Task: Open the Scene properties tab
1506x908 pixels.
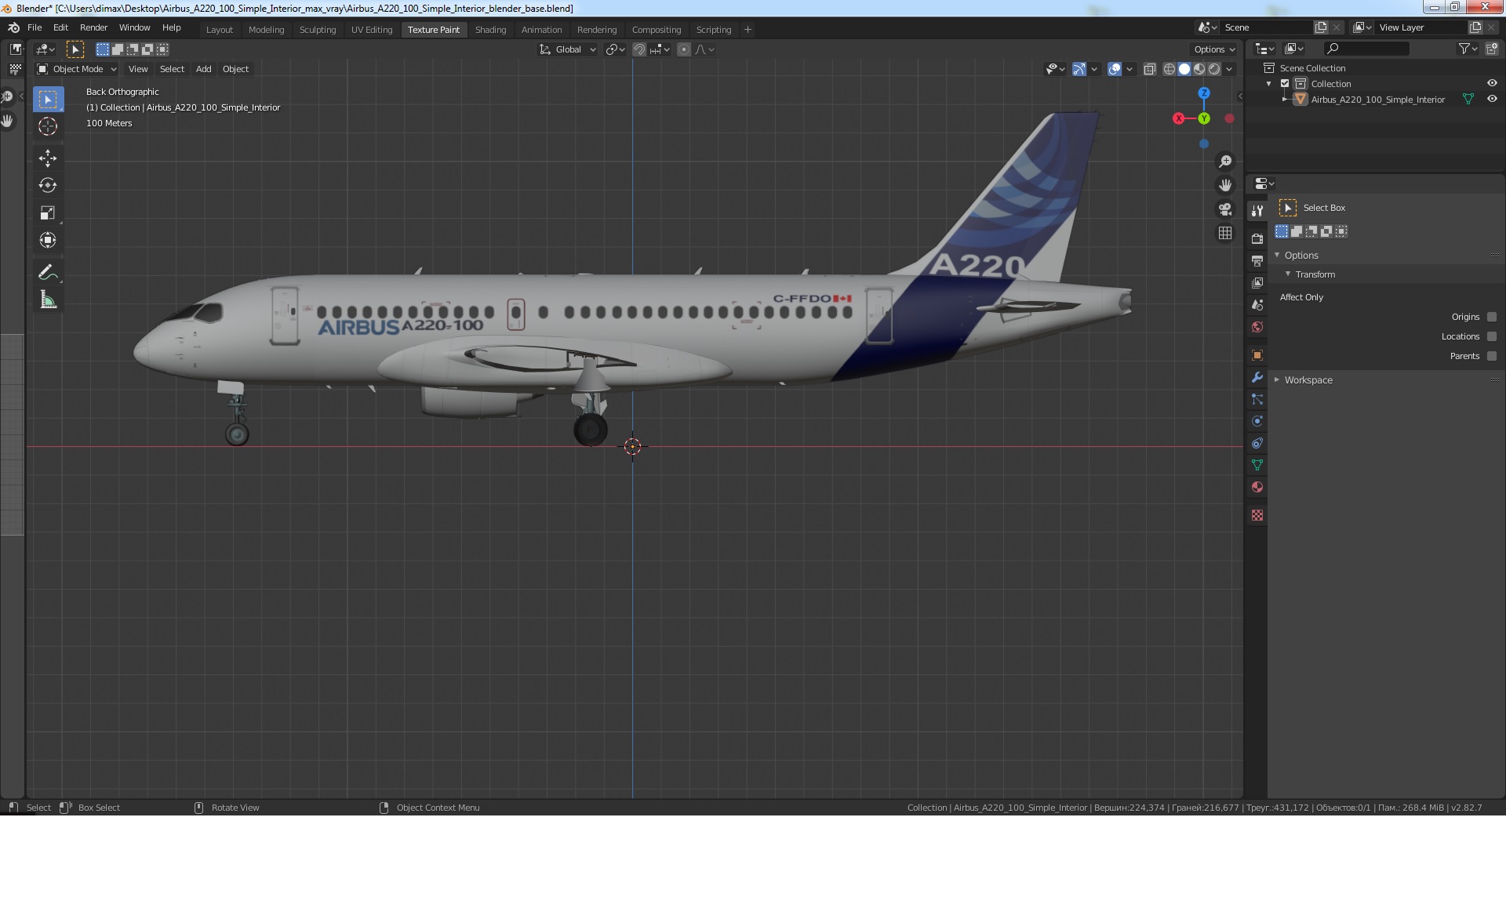Action: click(x=1257, y=305)
